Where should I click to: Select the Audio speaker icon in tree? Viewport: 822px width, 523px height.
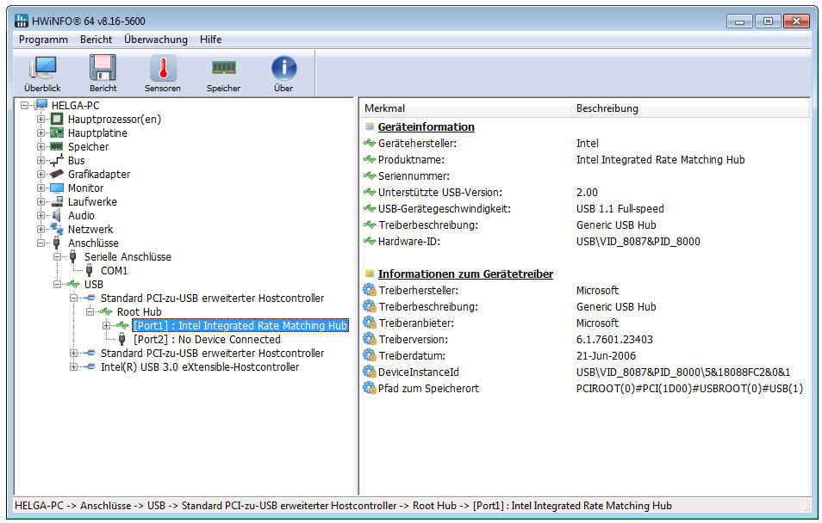coord(57,216)
